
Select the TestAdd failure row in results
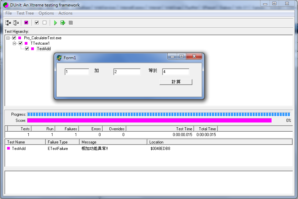click(19, 148)
